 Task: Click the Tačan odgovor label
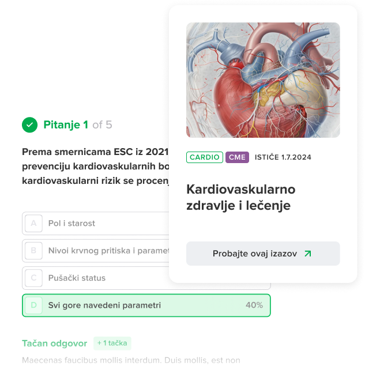[54, 343]
